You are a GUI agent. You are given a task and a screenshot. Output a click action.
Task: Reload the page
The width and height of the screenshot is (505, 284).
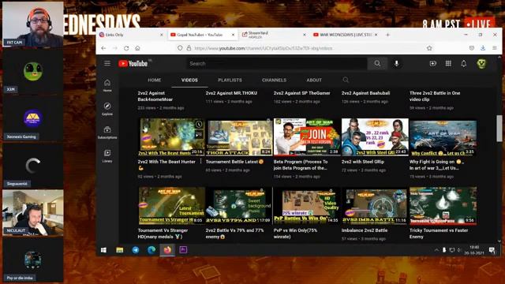[126, 48]
